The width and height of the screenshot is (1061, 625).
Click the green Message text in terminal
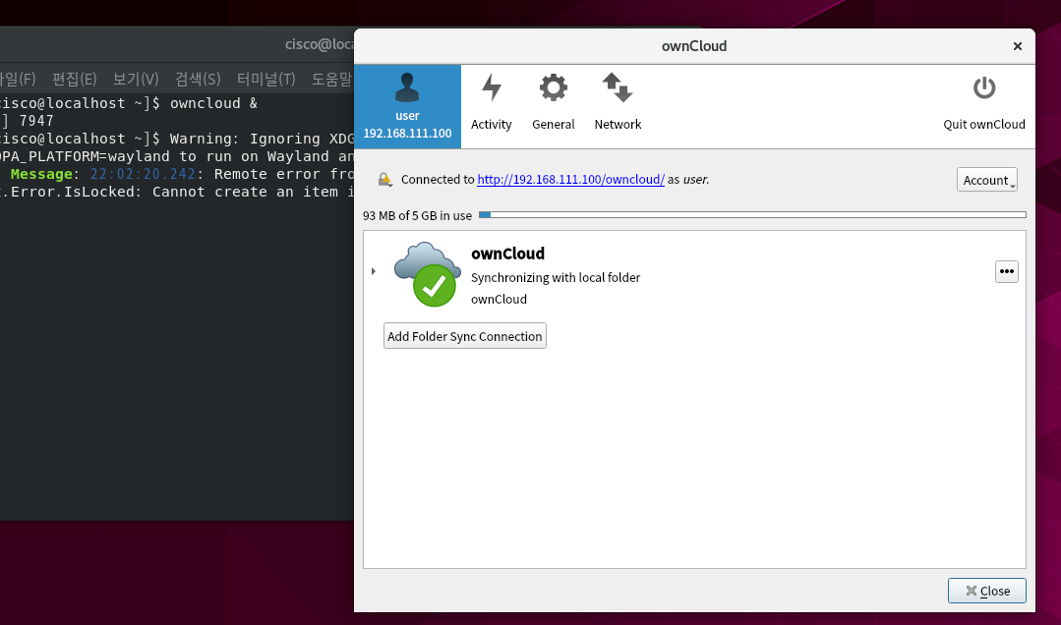(x=41, y=175)
